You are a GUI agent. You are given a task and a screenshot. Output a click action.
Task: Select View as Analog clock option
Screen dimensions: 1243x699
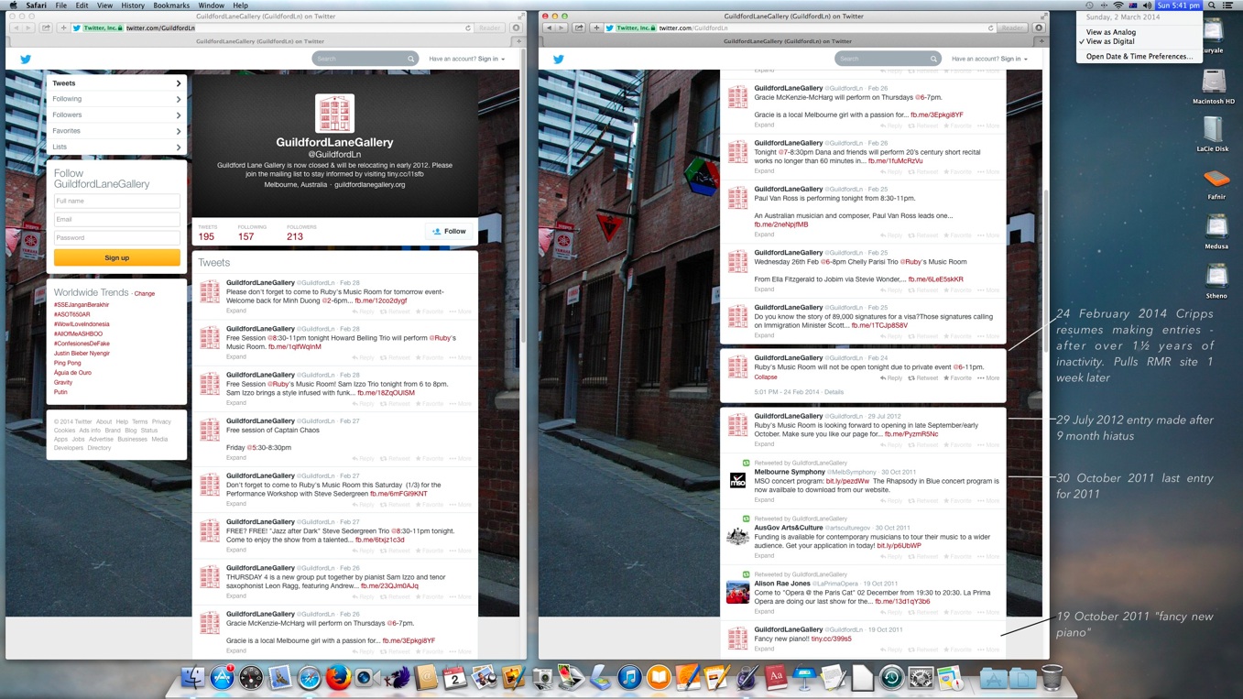(x=1110, y=32)
